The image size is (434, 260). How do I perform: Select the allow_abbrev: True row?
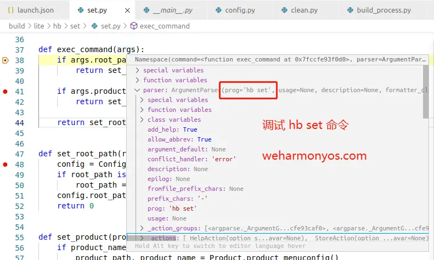click(179, 139)
